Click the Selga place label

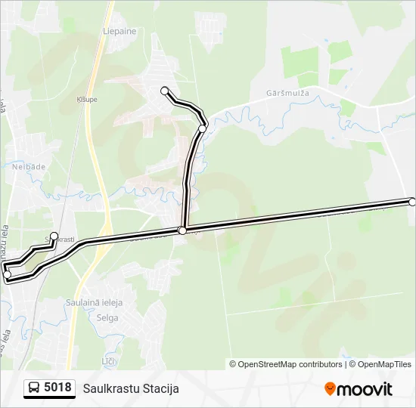(x=107, y=317)
